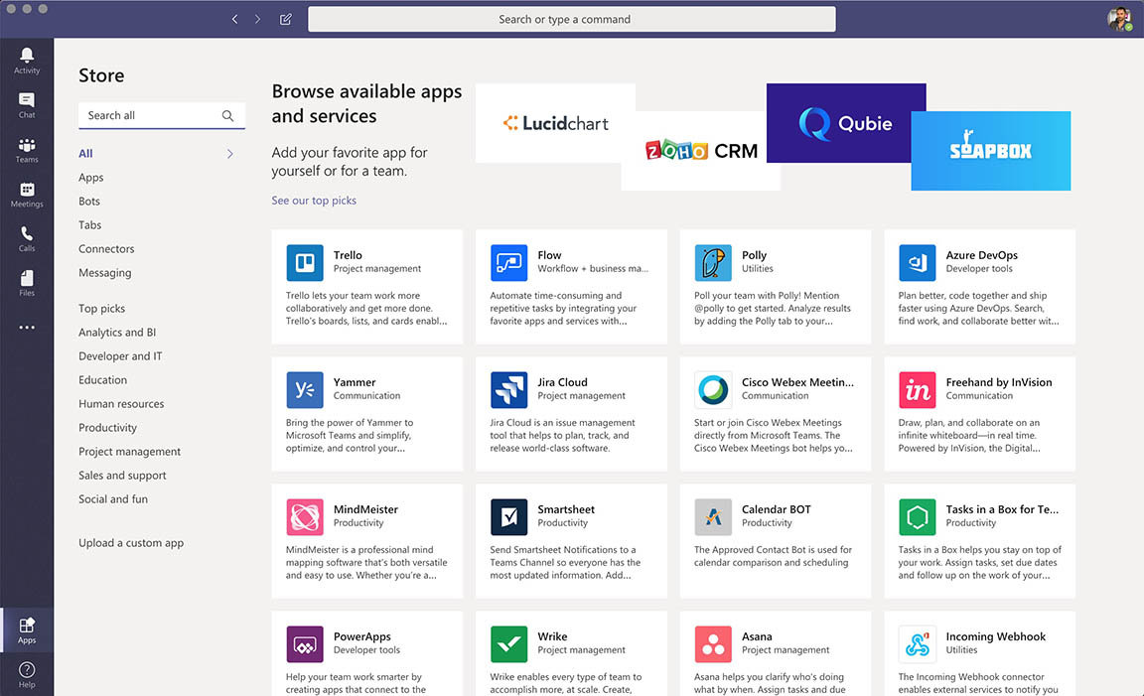Open the Human resources category
The image size is (1144, 696).
(x=121, y=403)
